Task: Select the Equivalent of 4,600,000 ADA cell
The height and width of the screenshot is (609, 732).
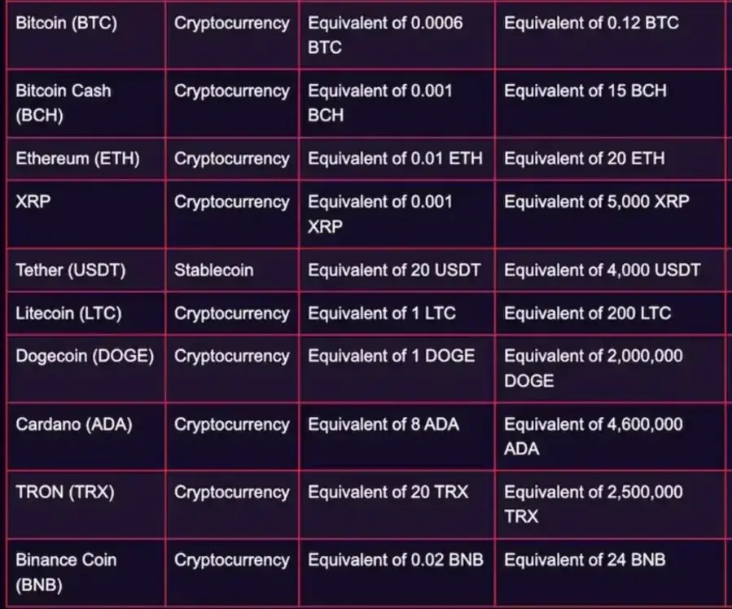Action: [610, 436]
